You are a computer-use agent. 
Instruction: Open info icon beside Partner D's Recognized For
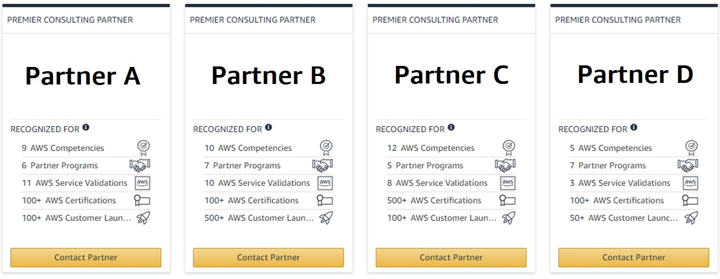tap(634, 128)
